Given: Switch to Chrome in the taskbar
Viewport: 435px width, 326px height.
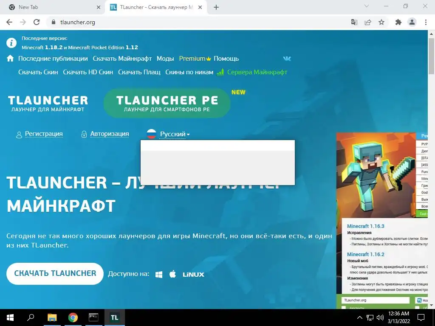Looking at the screenshot, I should point(73,318).
